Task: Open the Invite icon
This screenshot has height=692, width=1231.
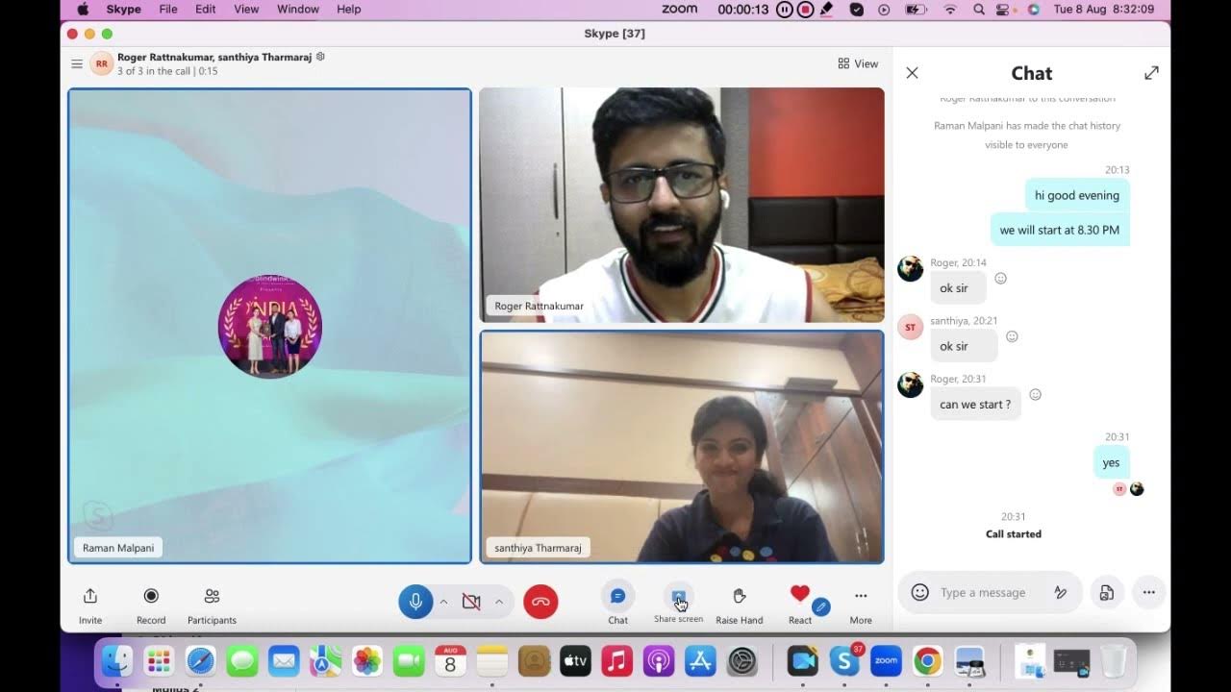Action: (x=90, y=597)
